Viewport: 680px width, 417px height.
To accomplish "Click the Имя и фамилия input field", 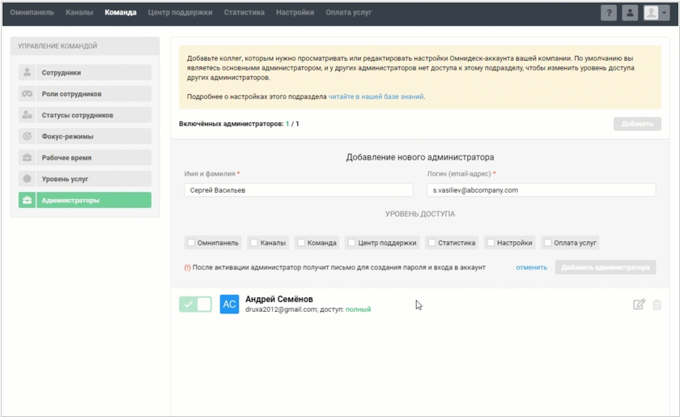I will (299, 190).
